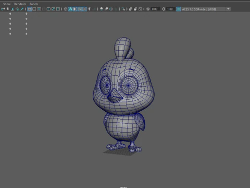This screenshot has width=250, height=188.
Task: Open the Panels menu
Action: (34, 4)
